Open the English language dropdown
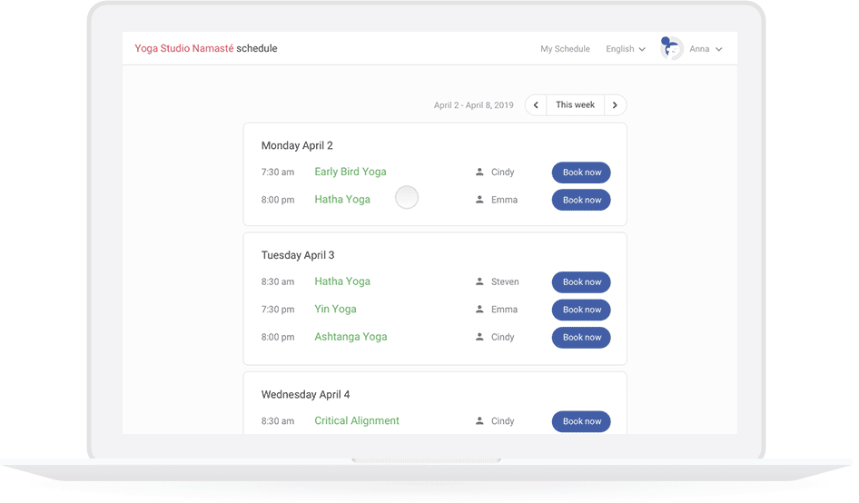The image size is (859, 503). 626,49
